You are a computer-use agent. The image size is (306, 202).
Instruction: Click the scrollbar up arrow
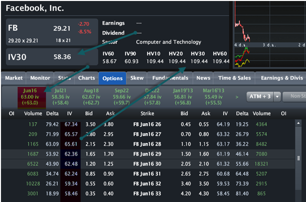coord(298,123)
